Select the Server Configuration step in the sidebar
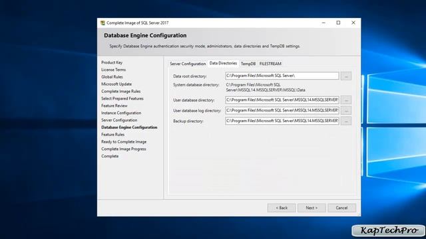The height and width of the screenshot is (239, 426). [x=119, y=120]
